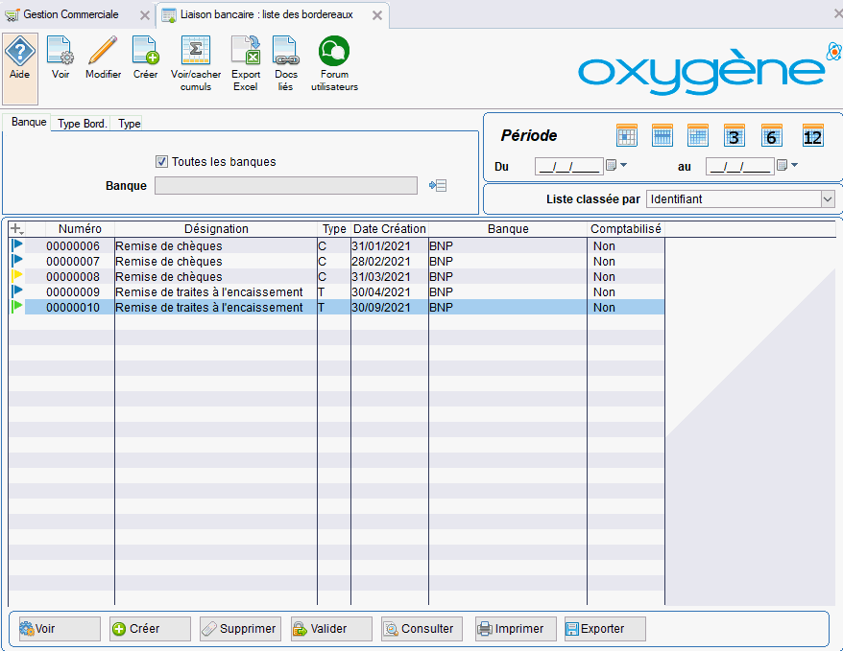Click the blue flag on row 00000009
Image resolution: width=843 pixels, height=651 pixels.
pos(17,291)
